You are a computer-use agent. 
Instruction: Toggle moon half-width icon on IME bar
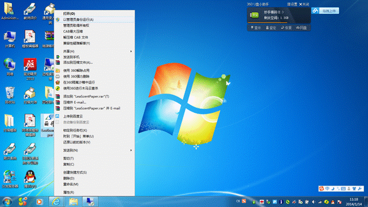(332, 188)
